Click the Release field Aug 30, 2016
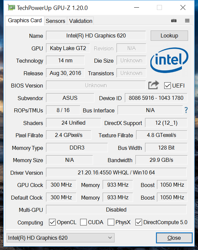198x250 pixels. point(65,73)
